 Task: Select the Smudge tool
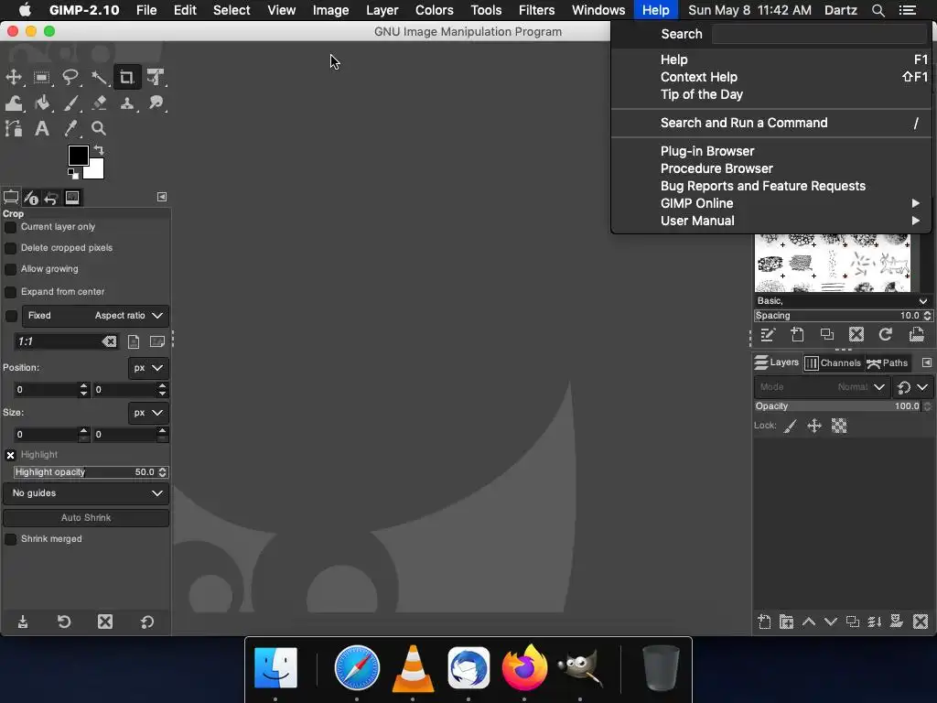tap(156, 103)
